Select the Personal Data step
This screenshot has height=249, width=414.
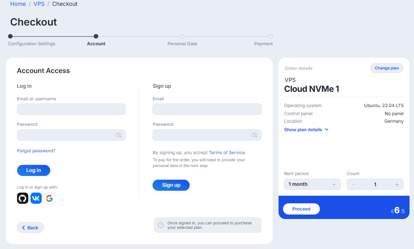point(182,44)
